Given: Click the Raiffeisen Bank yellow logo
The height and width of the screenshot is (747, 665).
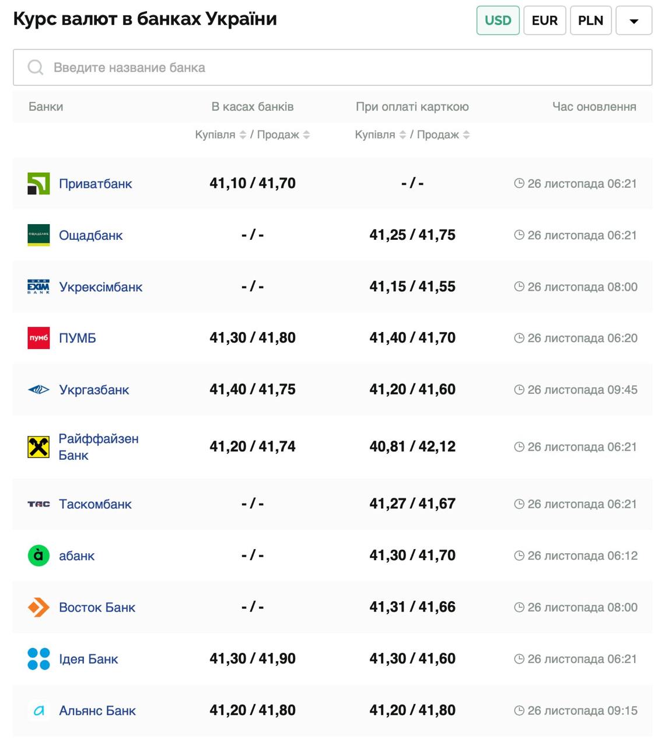Looking at the screenshot, I should point(38,447).
